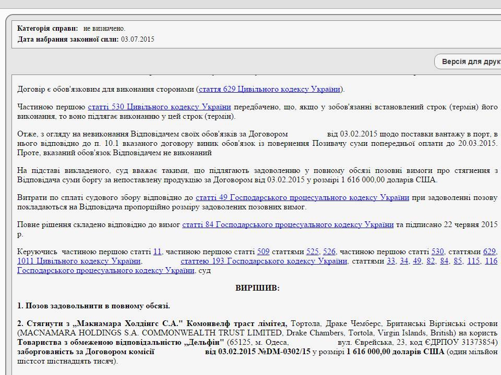The image size is (501, 375).
Task: Open link статті 530 Цивільного кодексу України
Action: (159, 107)
